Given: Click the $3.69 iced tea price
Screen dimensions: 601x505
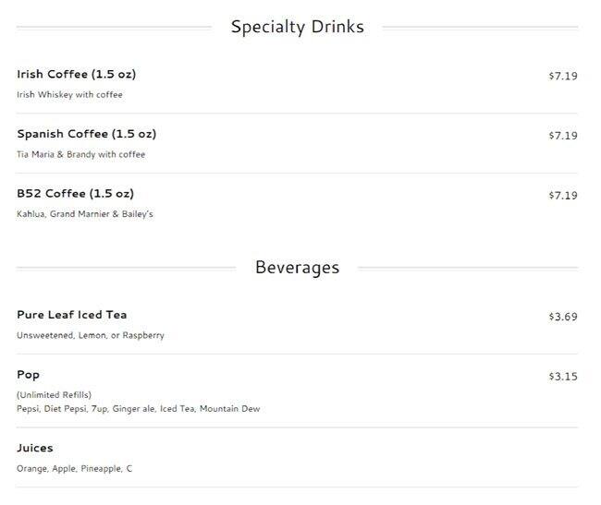Looking at the screenshot, I should pyautogui.click(x=562, y=317).
